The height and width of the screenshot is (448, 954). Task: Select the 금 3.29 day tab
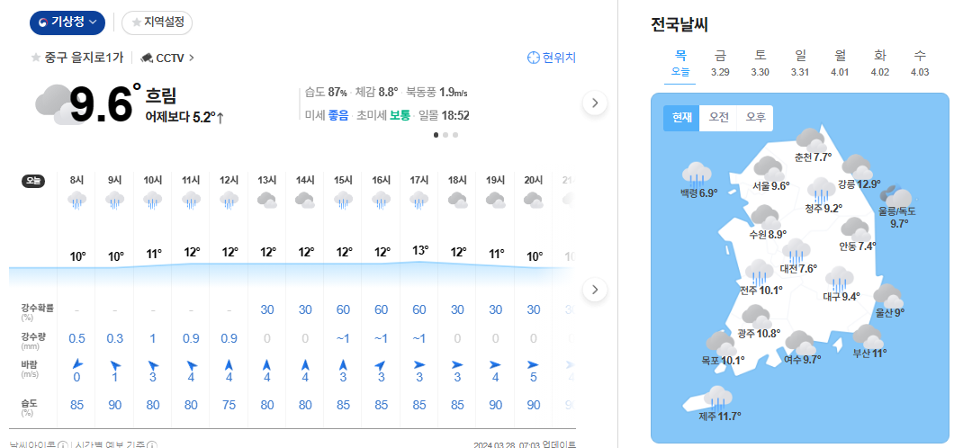720,63
